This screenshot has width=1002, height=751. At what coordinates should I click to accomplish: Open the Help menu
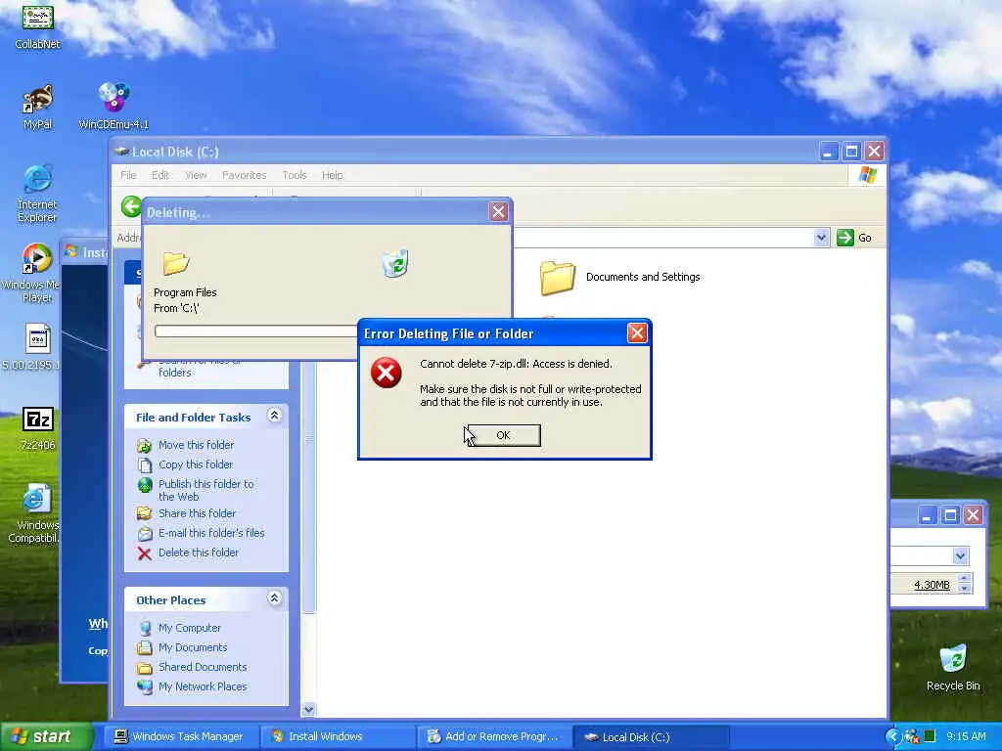[333, 175]
